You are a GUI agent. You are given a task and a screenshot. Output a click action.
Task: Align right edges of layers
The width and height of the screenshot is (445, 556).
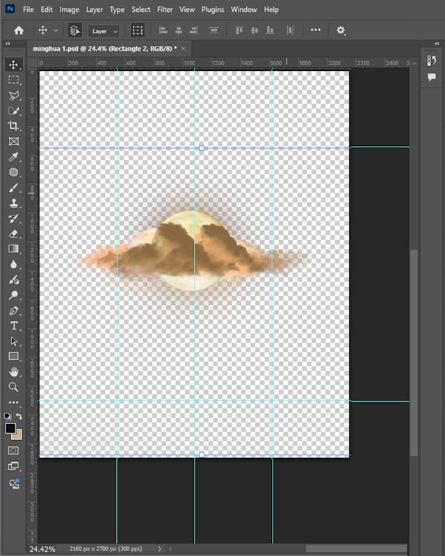(194, 31)
